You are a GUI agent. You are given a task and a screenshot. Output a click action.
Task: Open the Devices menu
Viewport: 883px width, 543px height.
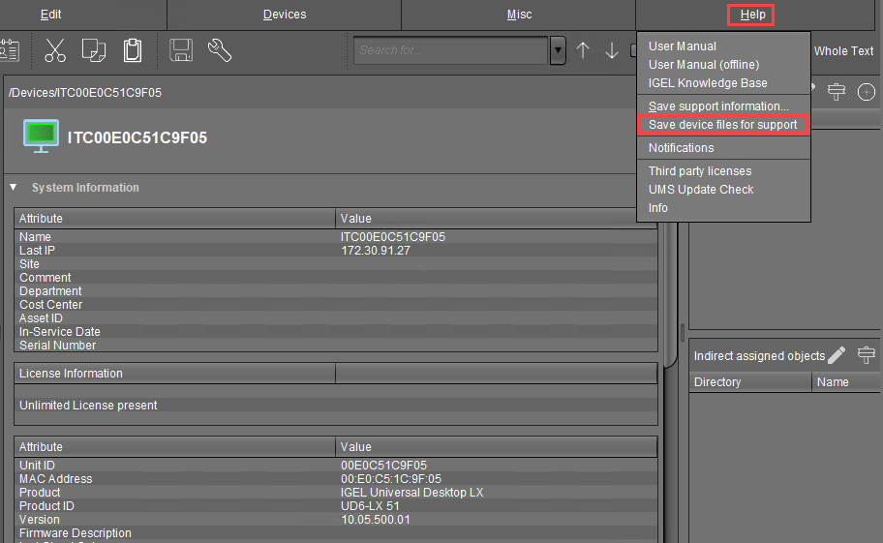(x=284, y=15)
